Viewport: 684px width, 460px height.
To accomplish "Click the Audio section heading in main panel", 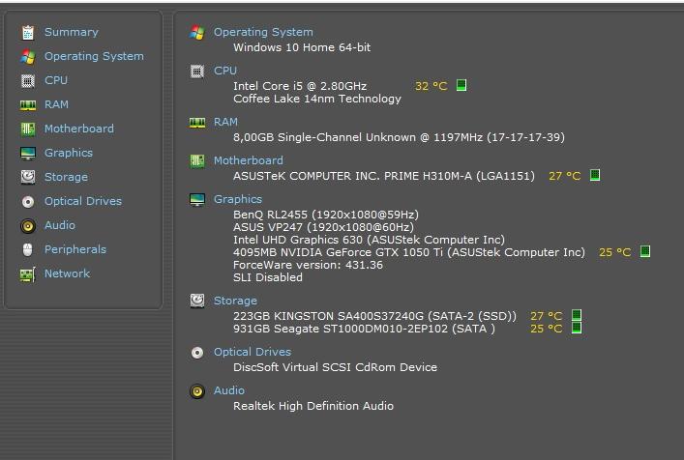I will tap(228, 390).
